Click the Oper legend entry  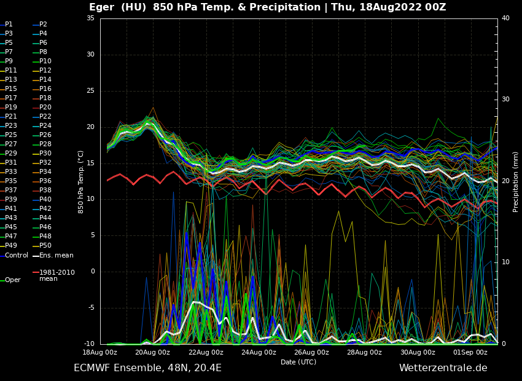pos(12,280)
